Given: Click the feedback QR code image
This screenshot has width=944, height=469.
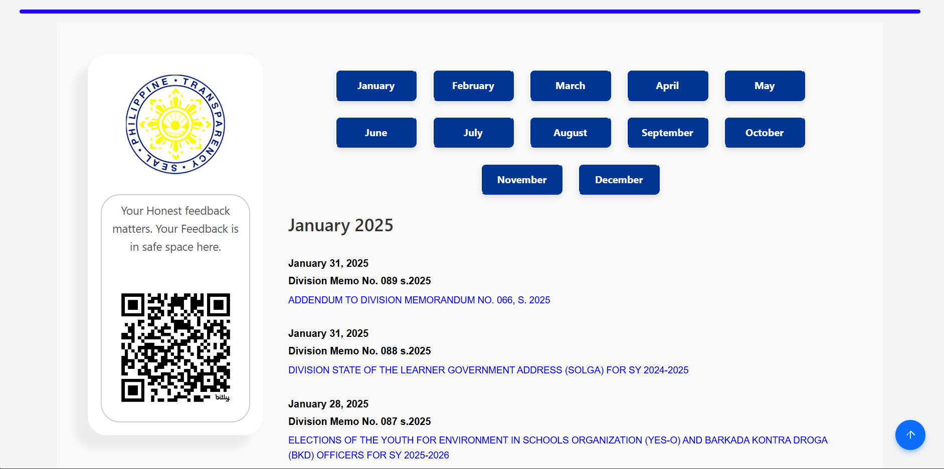Looking at the screenshot, I should coord(175,348).
